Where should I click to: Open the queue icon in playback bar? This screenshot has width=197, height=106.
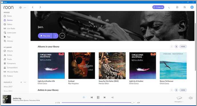[x=113, y=97]
